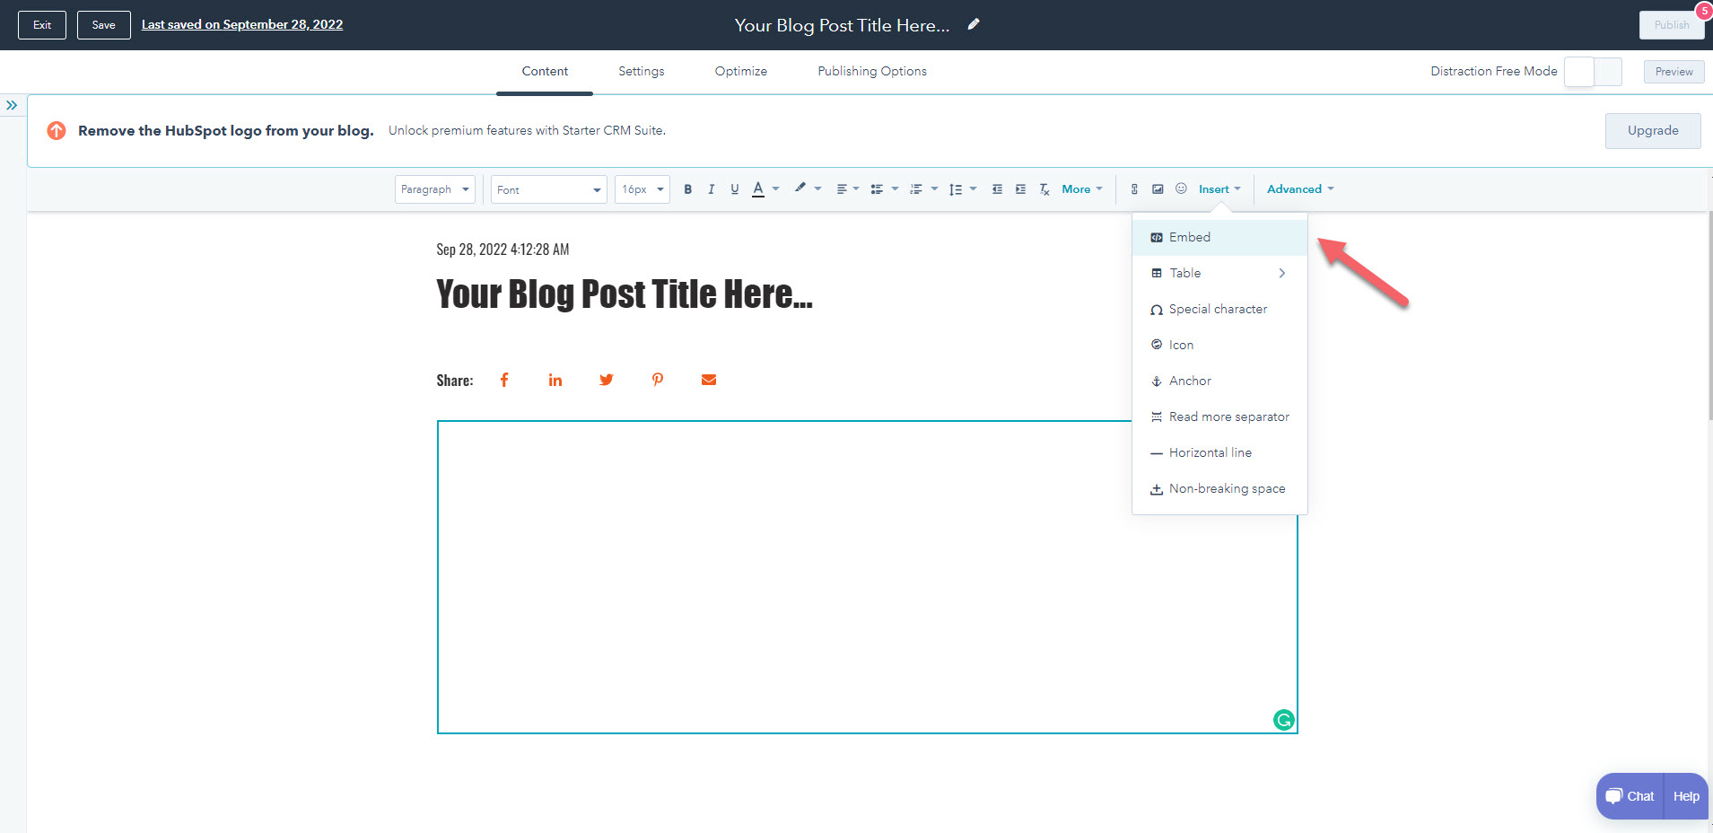Enable Distraction Free Mode toggle
Screen dimensions: 1713x833
1592,72
